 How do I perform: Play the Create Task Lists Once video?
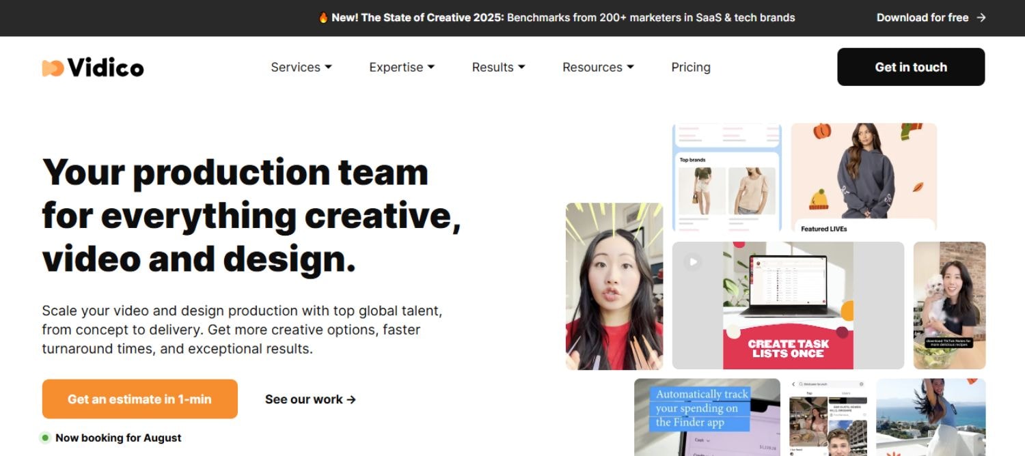[693, 261]
